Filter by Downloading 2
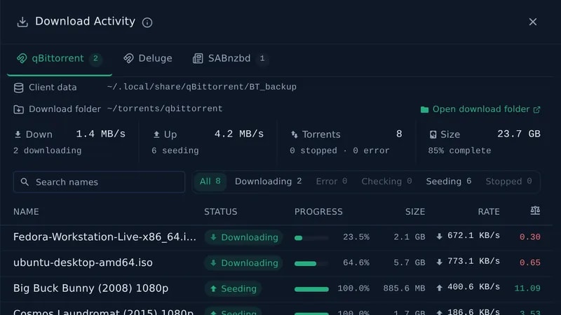The height and width of the screenshot is (315, 561). click(268, 181)
